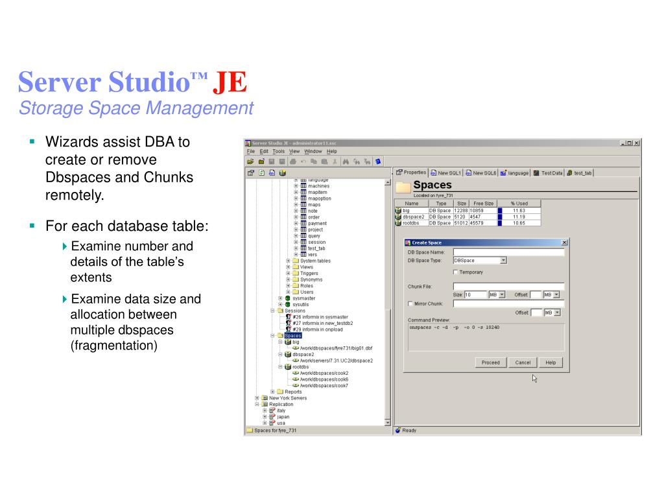Click the Cancel button in Create Space
This screenshot has width=664, height=498.
[523, 363]
